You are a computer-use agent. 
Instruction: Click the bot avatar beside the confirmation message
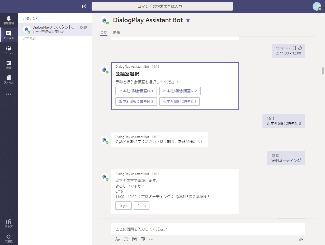click(105, 177)
